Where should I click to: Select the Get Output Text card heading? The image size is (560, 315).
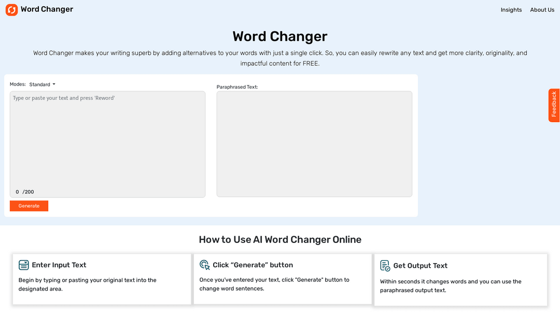coord(420,266)
